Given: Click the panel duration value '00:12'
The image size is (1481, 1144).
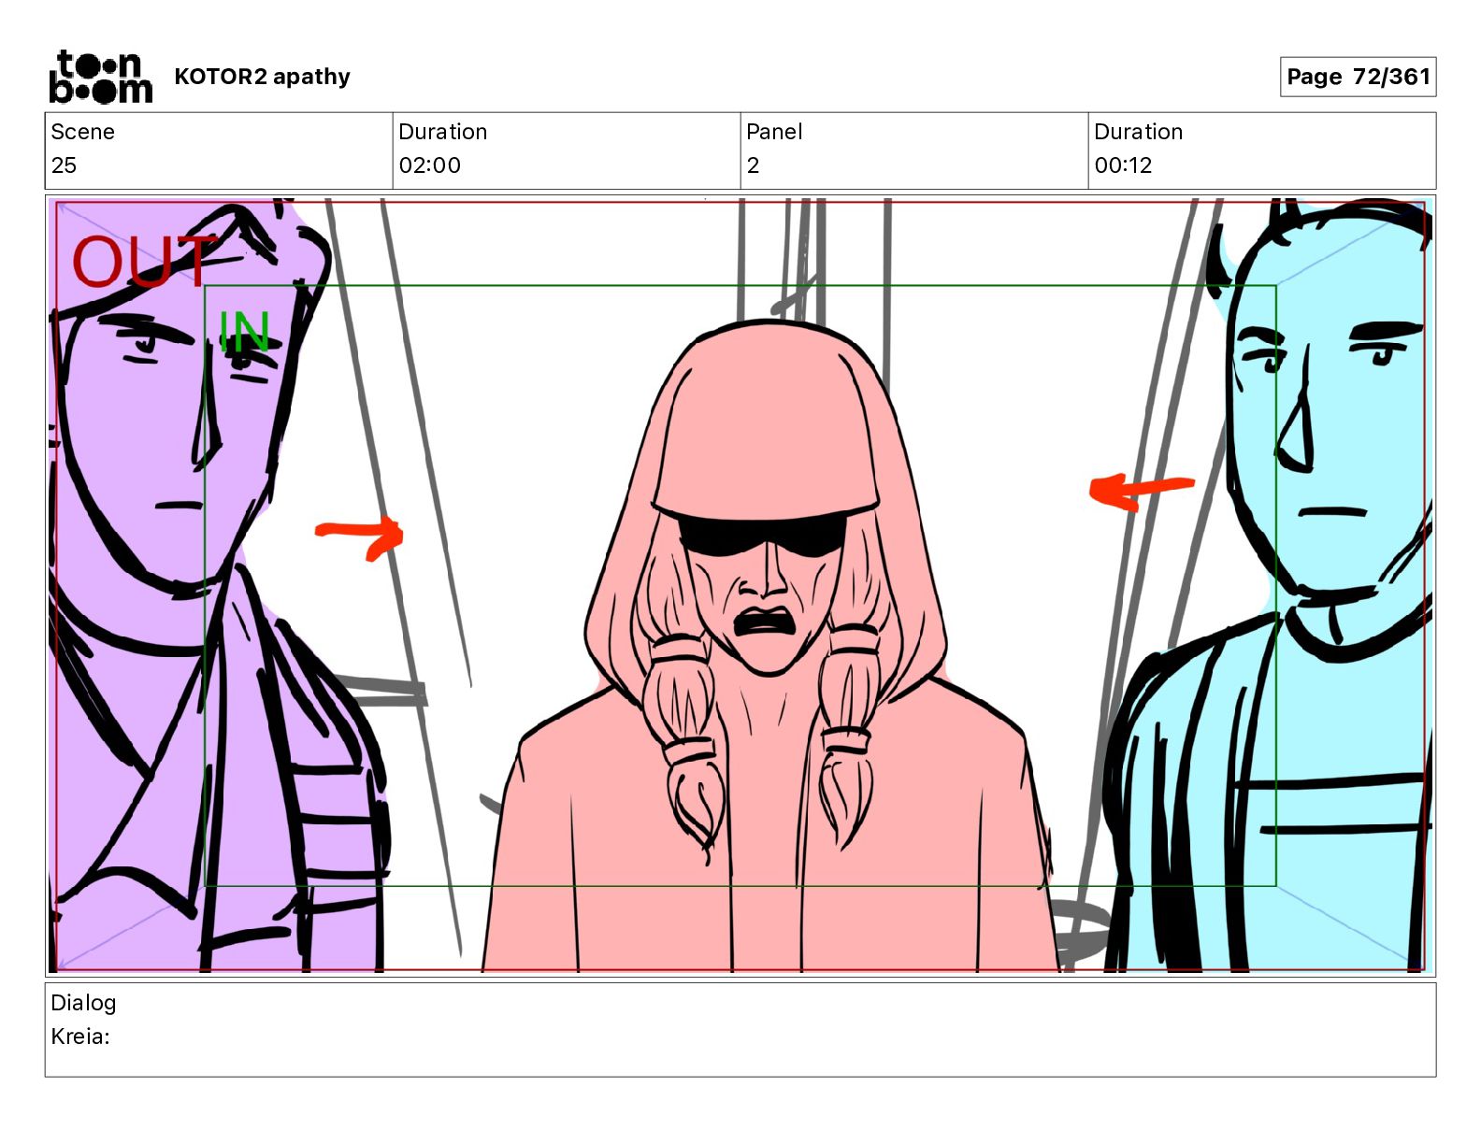Looking at the screenshot, I should point(1123,165).
